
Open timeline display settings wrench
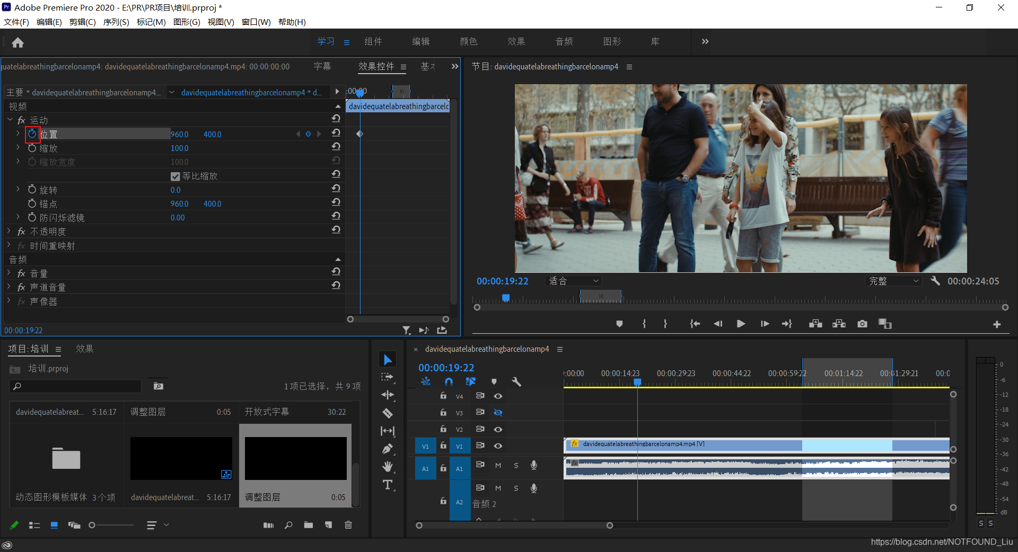(x=516, y=381)
